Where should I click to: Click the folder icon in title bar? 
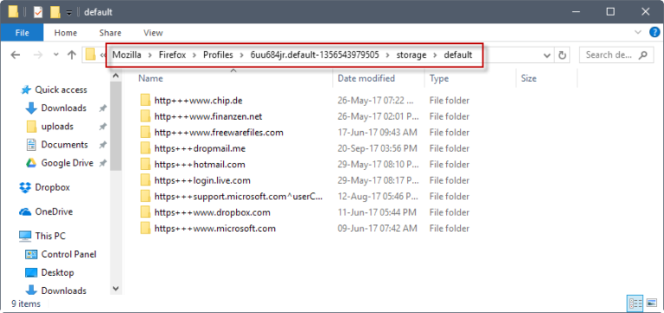coord(13,12)
